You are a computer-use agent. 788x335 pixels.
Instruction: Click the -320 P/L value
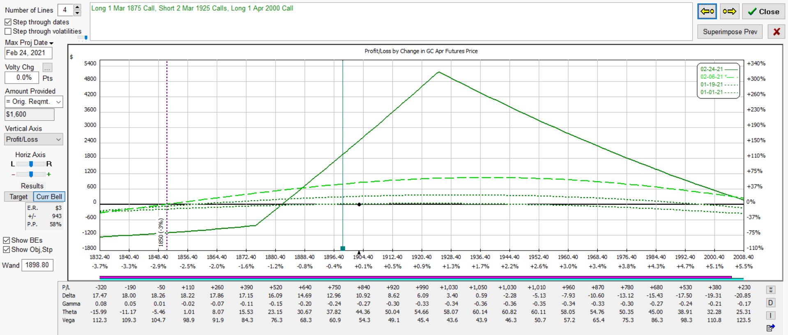click(x=101, y=287)
